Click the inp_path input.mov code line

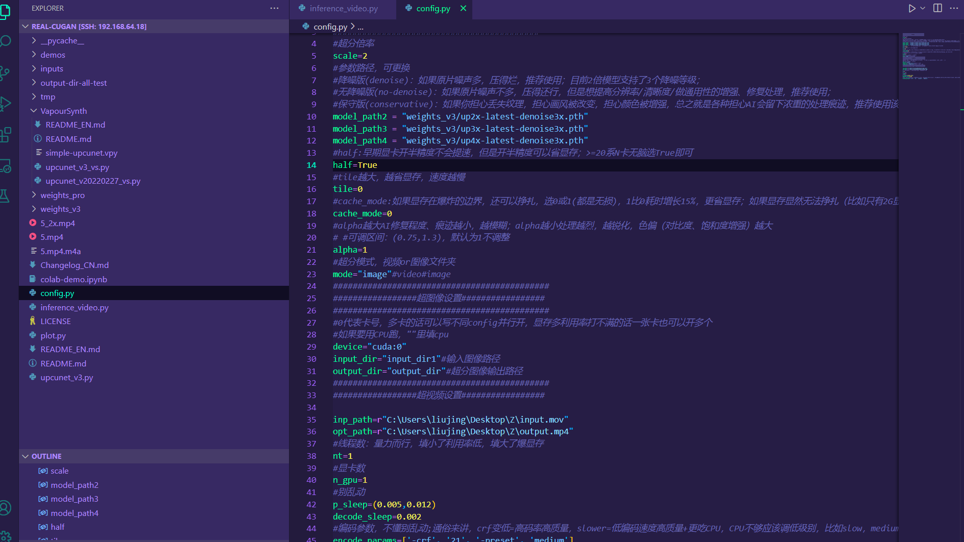click(450, 420)
